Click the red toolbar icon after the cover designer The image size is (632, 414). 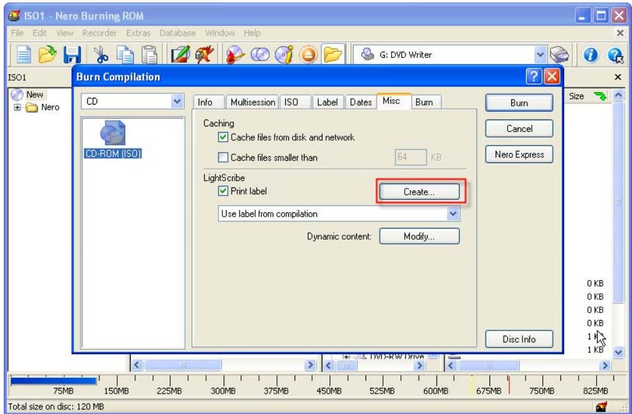coord(204,54)
